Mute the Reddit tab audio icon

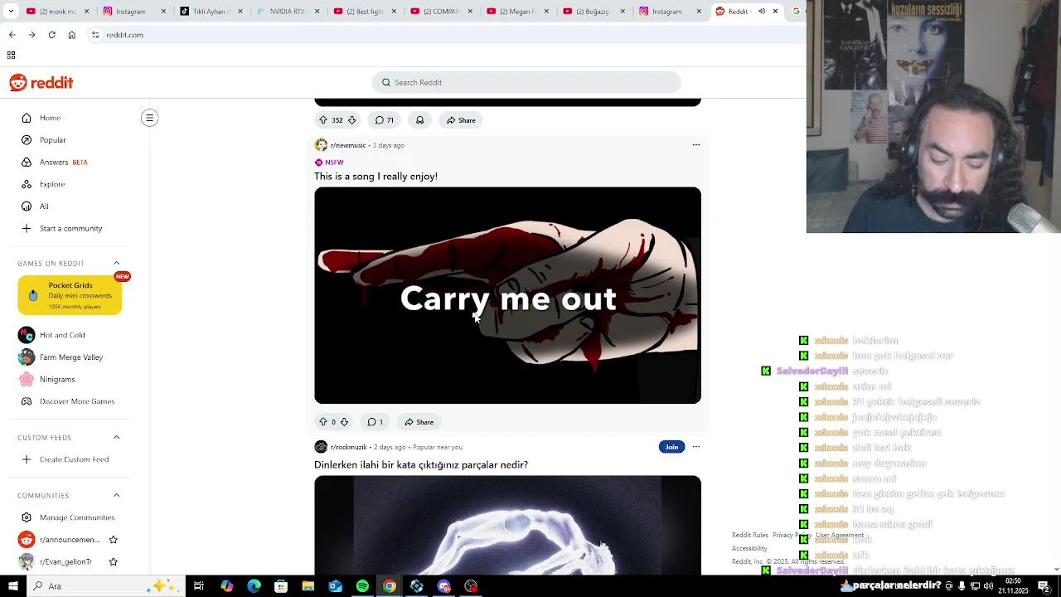click(x=762, y=12)
